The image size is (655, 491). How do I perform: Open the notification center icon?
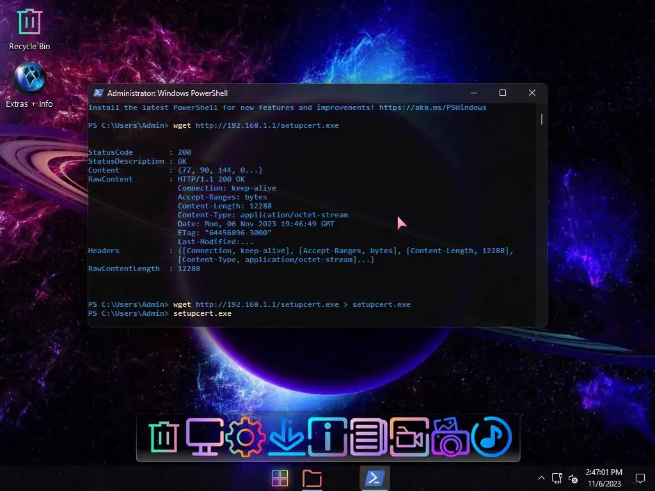click(640, 478)
